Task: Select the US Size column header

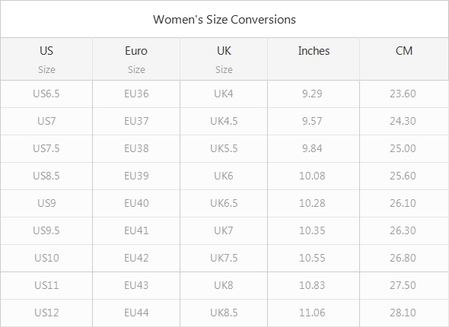Action: coord(46,59)
